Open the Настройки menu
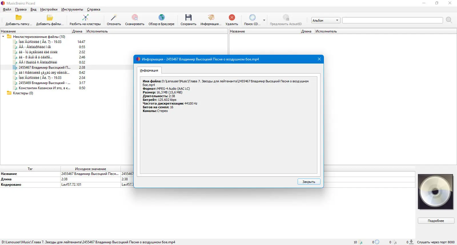The height and width of the screenshot is (245, 457). (49, 9)
